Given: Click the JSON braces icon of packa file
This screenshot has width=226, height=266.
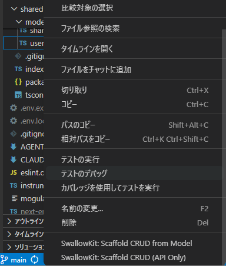Looking at the screenshot, I should (18, 82).
